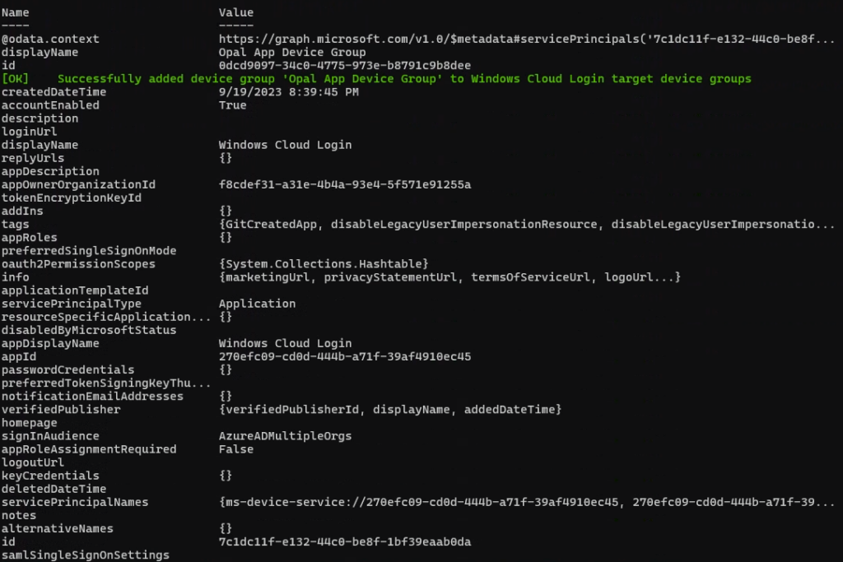Click the verifiedPublisher value text

pyautogui.click(x=390, y=409)
